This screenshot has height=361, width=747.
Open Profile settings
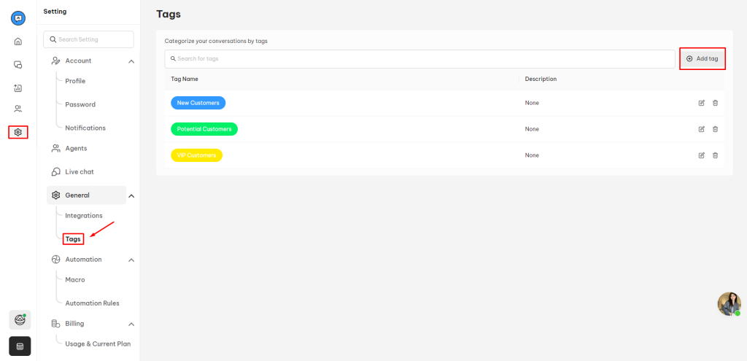(75, 81)
